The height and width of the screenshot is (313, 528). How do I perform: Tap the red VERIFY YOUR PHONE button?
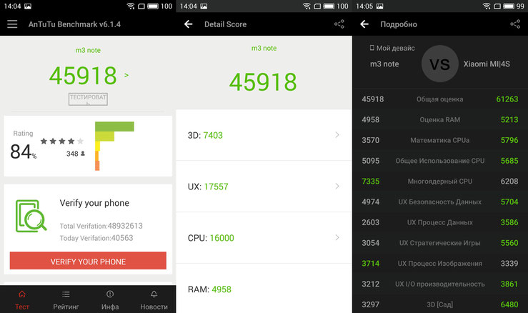point(88,260)
